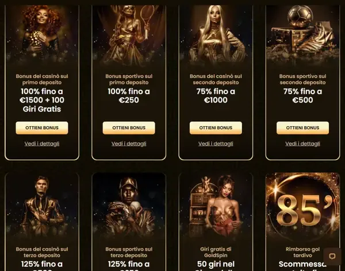
Task: Select the golden baseball player image
Action: tap(129, 207)
